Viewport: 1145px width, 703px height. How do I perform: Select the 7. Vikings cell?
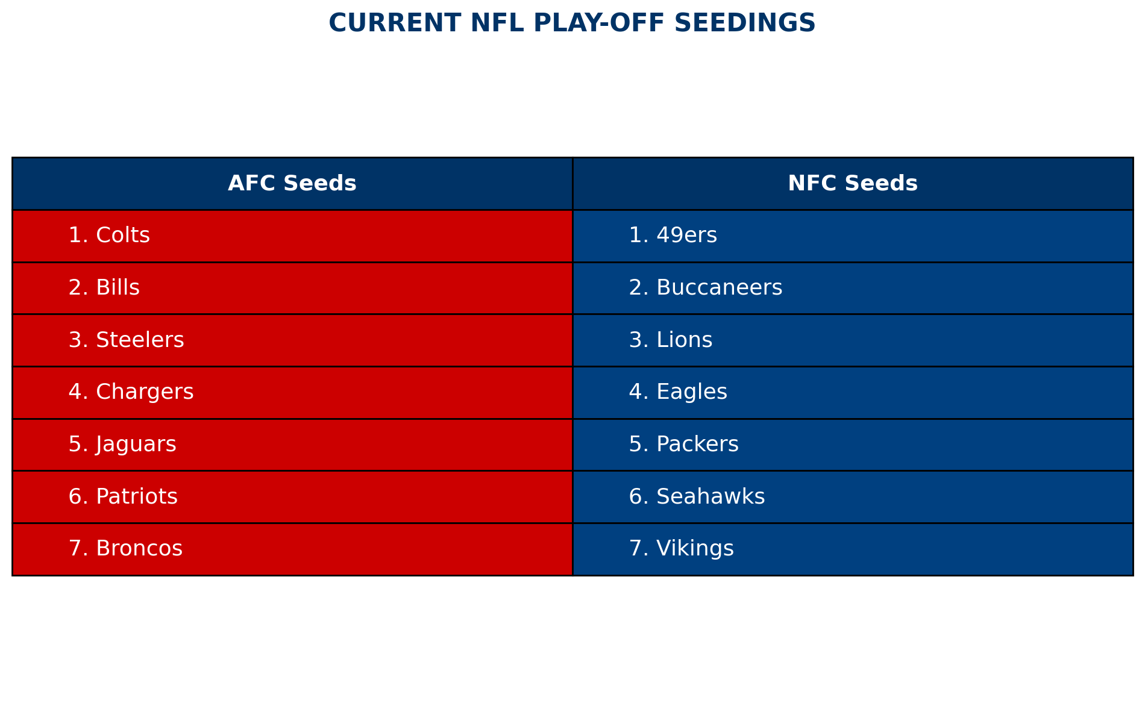click(x=682, y=549)
